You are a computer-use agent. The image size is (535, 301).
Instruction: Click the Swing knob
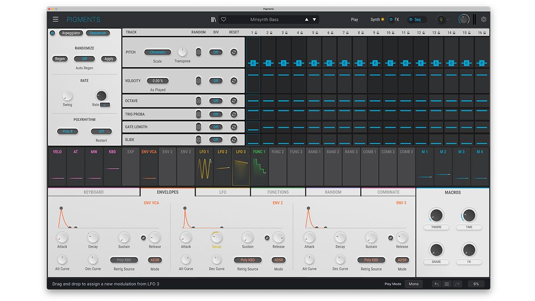[x=67, y=96]
